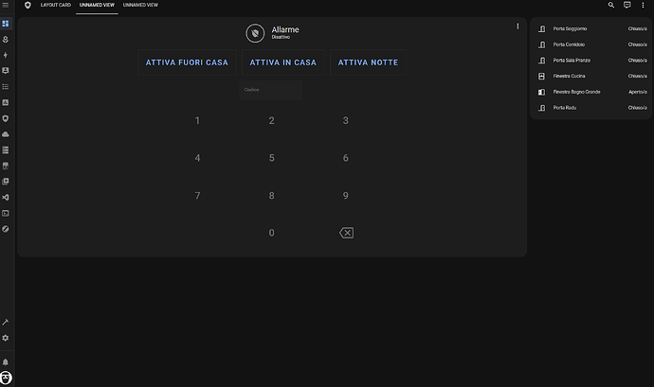Click ATTIVA IN CASA button
Image resolution: width=654 pixels, height=387 pixels.
pos(283,62)
